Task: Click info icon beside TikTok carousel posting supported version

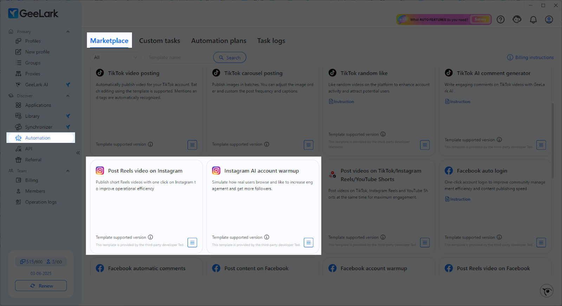Action: coord(267,144)
